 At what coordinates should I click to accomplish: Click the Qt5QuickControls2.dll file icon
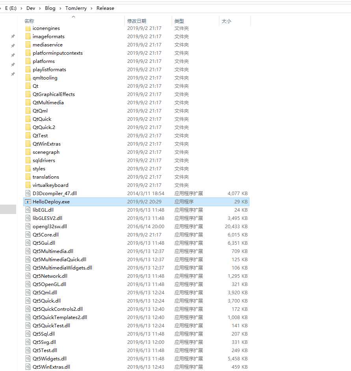coord(28,309)
